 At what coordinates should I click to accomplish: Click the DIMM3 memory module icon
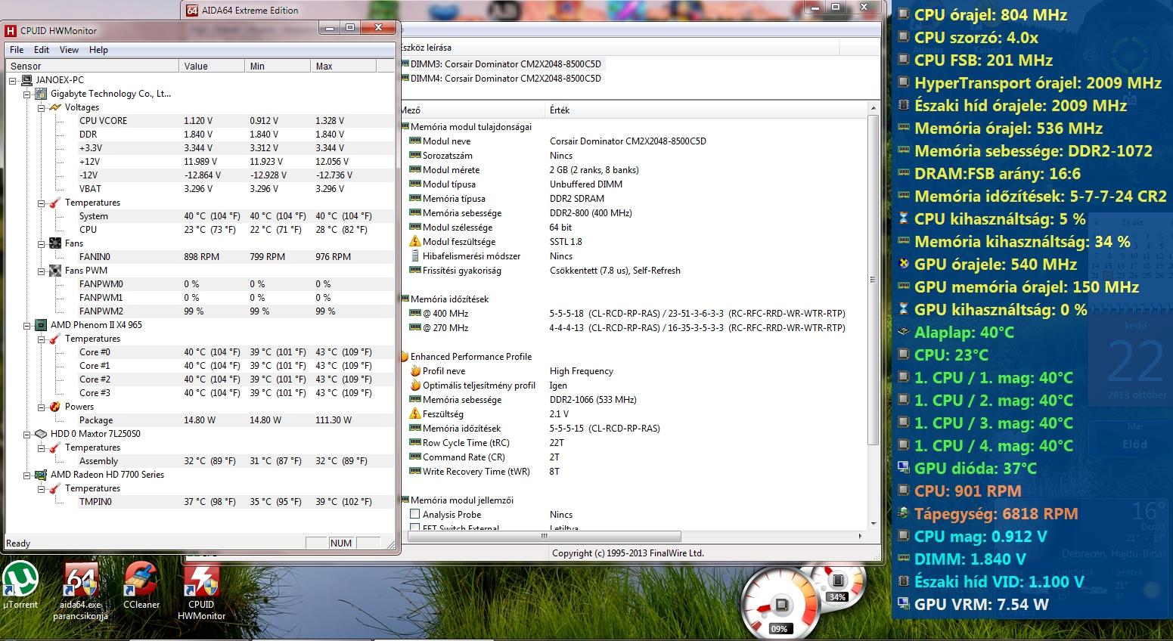[404, 64]
